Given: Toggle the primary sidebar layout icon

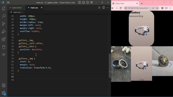Looking at the screenshot, I should (79, 2).
